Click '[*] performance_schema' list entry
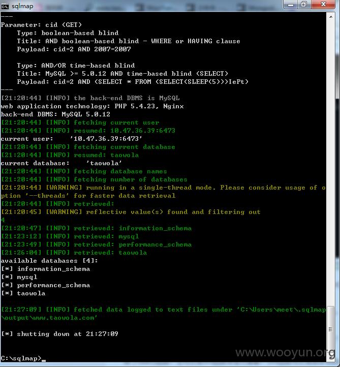The height and width of the screenshot is (367, 340). point(45,285)
